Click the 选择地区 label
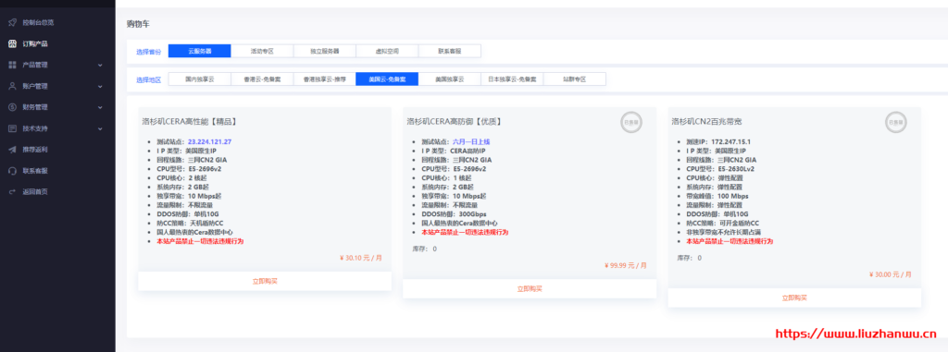 pyautogui.click(x=149, y=79)
